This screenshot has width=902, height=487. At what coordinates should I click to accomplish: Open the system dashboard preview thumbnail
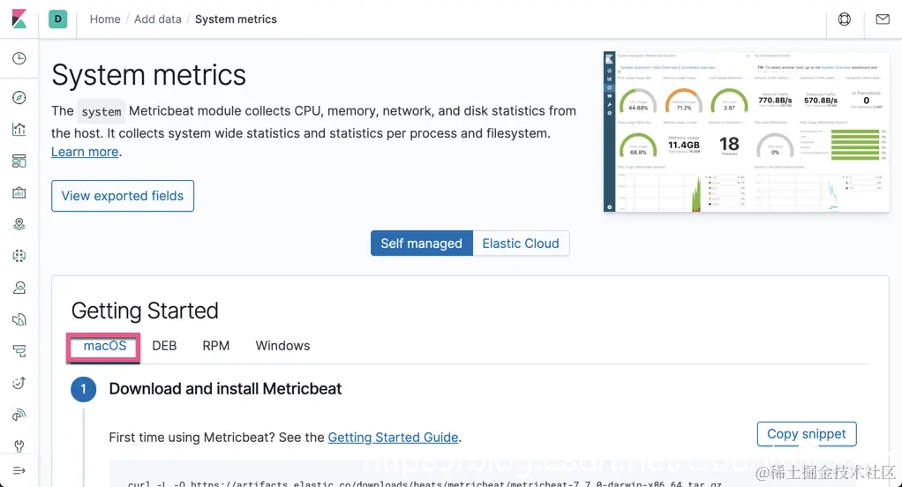[746, 131]
